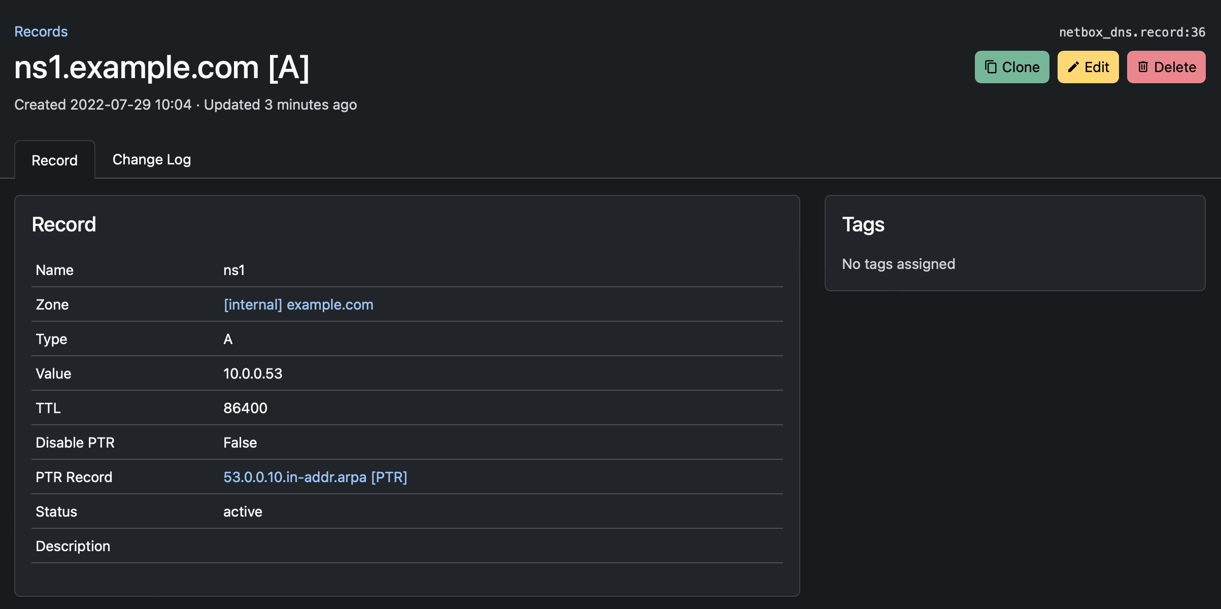Go back via the Records breadcrumb link
This screenshot has height=609, width=1221.
click(x=41, y=31)
